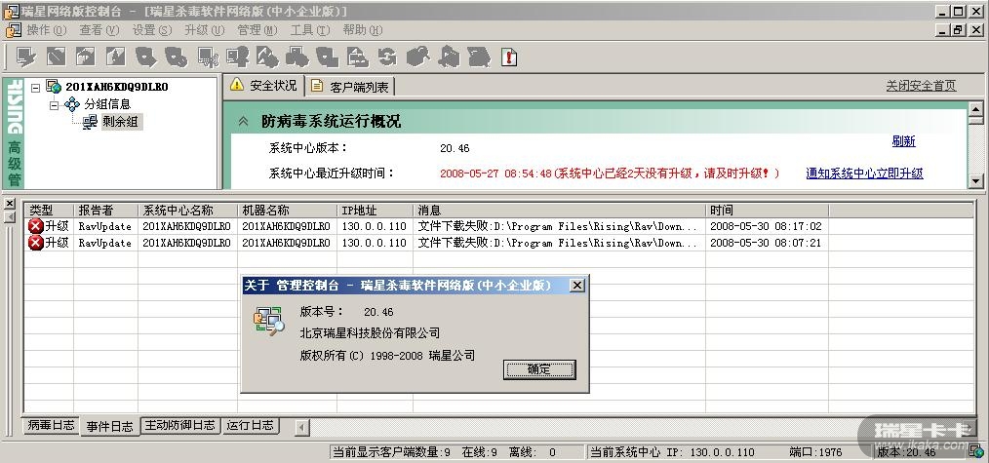
Task: Click the warning triangle icon on 安全状况 tab
Action: 237,85
